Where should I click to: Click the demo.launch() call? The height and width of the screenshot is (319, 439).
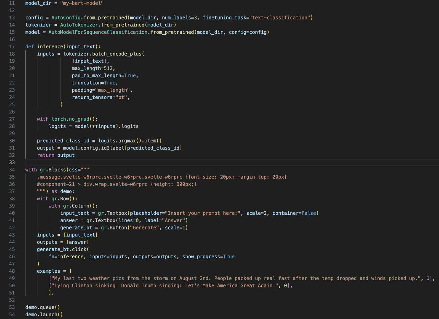[44, 314]
